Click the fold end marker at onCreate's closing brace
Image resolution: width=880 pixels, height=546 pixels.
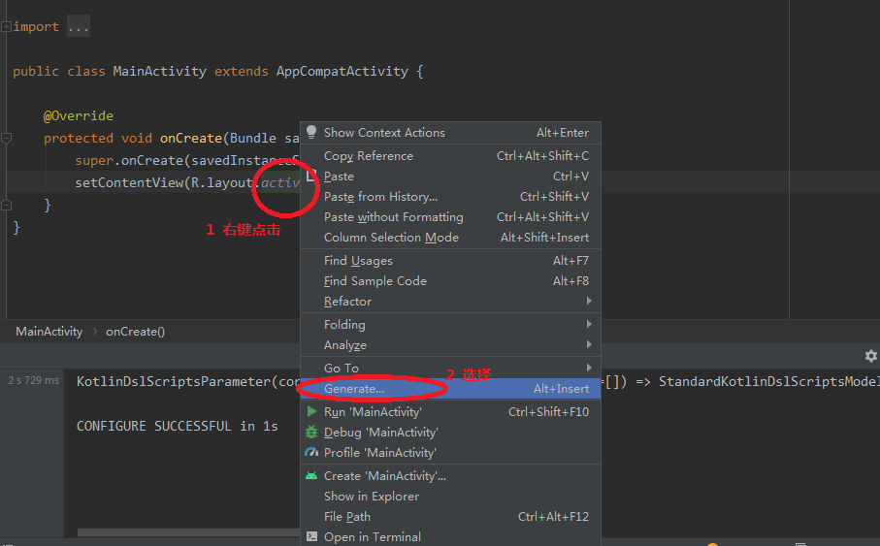tap(6, 205)
